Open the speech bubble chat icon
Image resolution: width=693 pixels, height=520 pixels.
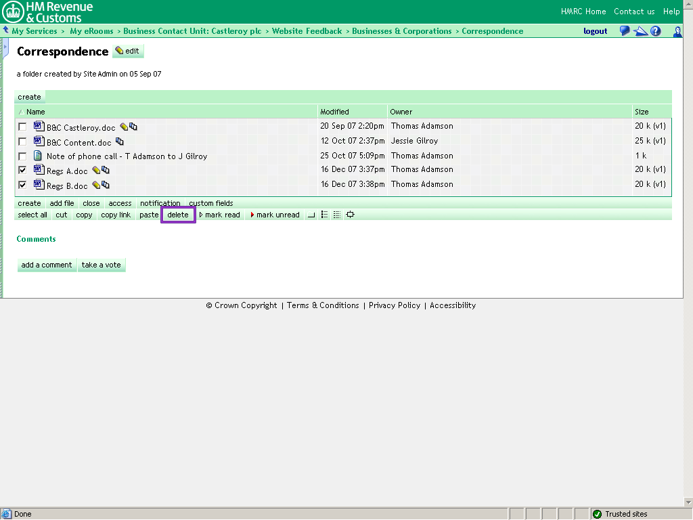point(625,31)
